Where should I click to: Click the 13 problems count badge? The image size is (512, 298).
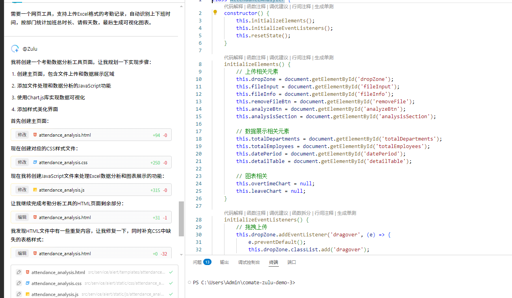[x=207, y=262]
